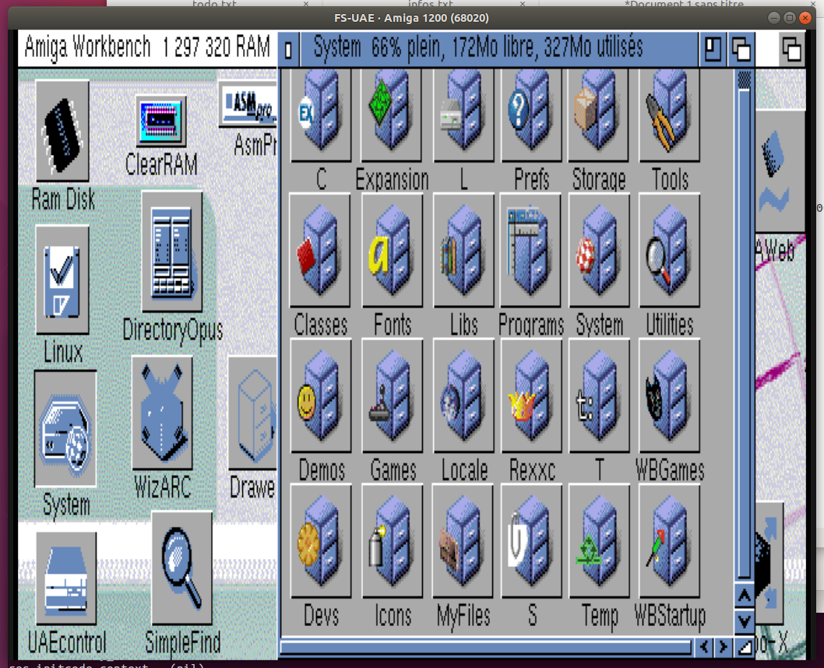Image resolution: width=824 pixels, height=668 pixels.
Task: Select the Games drawer icon
Action: click(392, 396)
